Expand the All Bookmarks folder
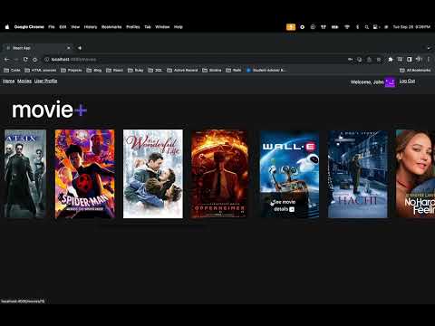 click(x=415, y=70)
